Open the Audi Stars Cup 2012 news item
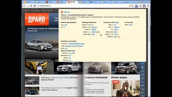172x97 pixels. click(96, 84)
